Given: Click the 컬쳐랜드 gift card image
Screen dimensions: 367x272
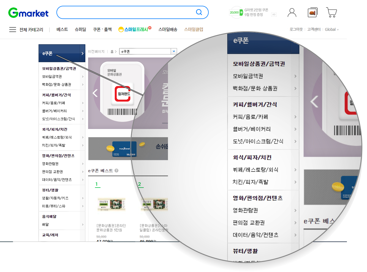Looking at the screenshot, I should coord(123,92).
